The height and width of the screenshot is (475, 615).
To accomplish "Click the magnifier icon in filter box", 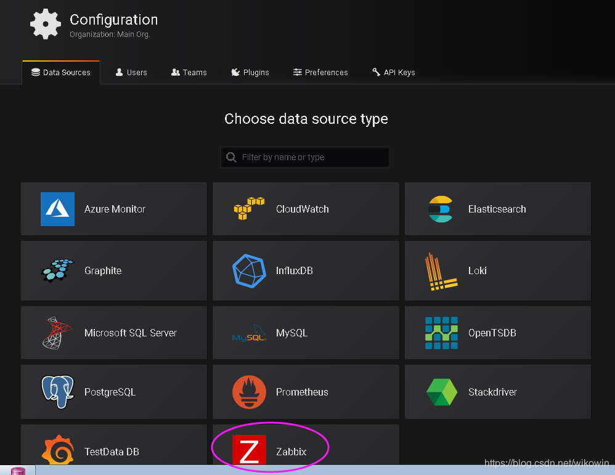I will [x=231, y=157].
